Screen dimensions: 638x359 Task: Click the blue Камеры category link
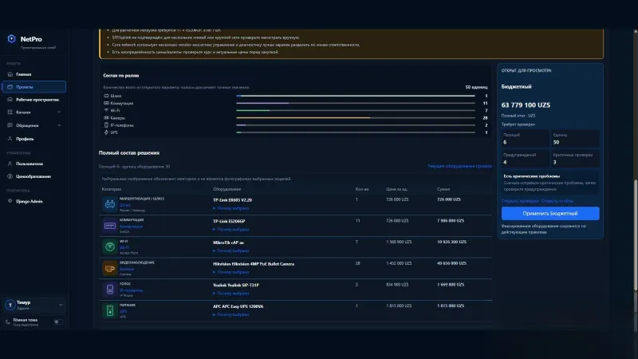[x=127, y=269]
